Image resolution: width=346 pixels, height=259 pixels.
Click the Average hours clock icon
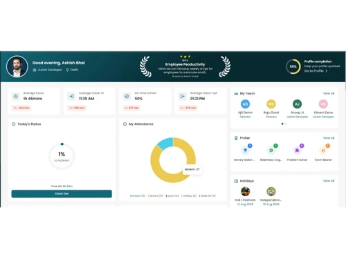point(16,96)
